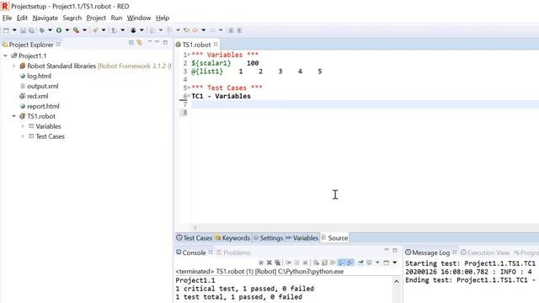Switch to the Keywords editor tab

tap(232, 237)
